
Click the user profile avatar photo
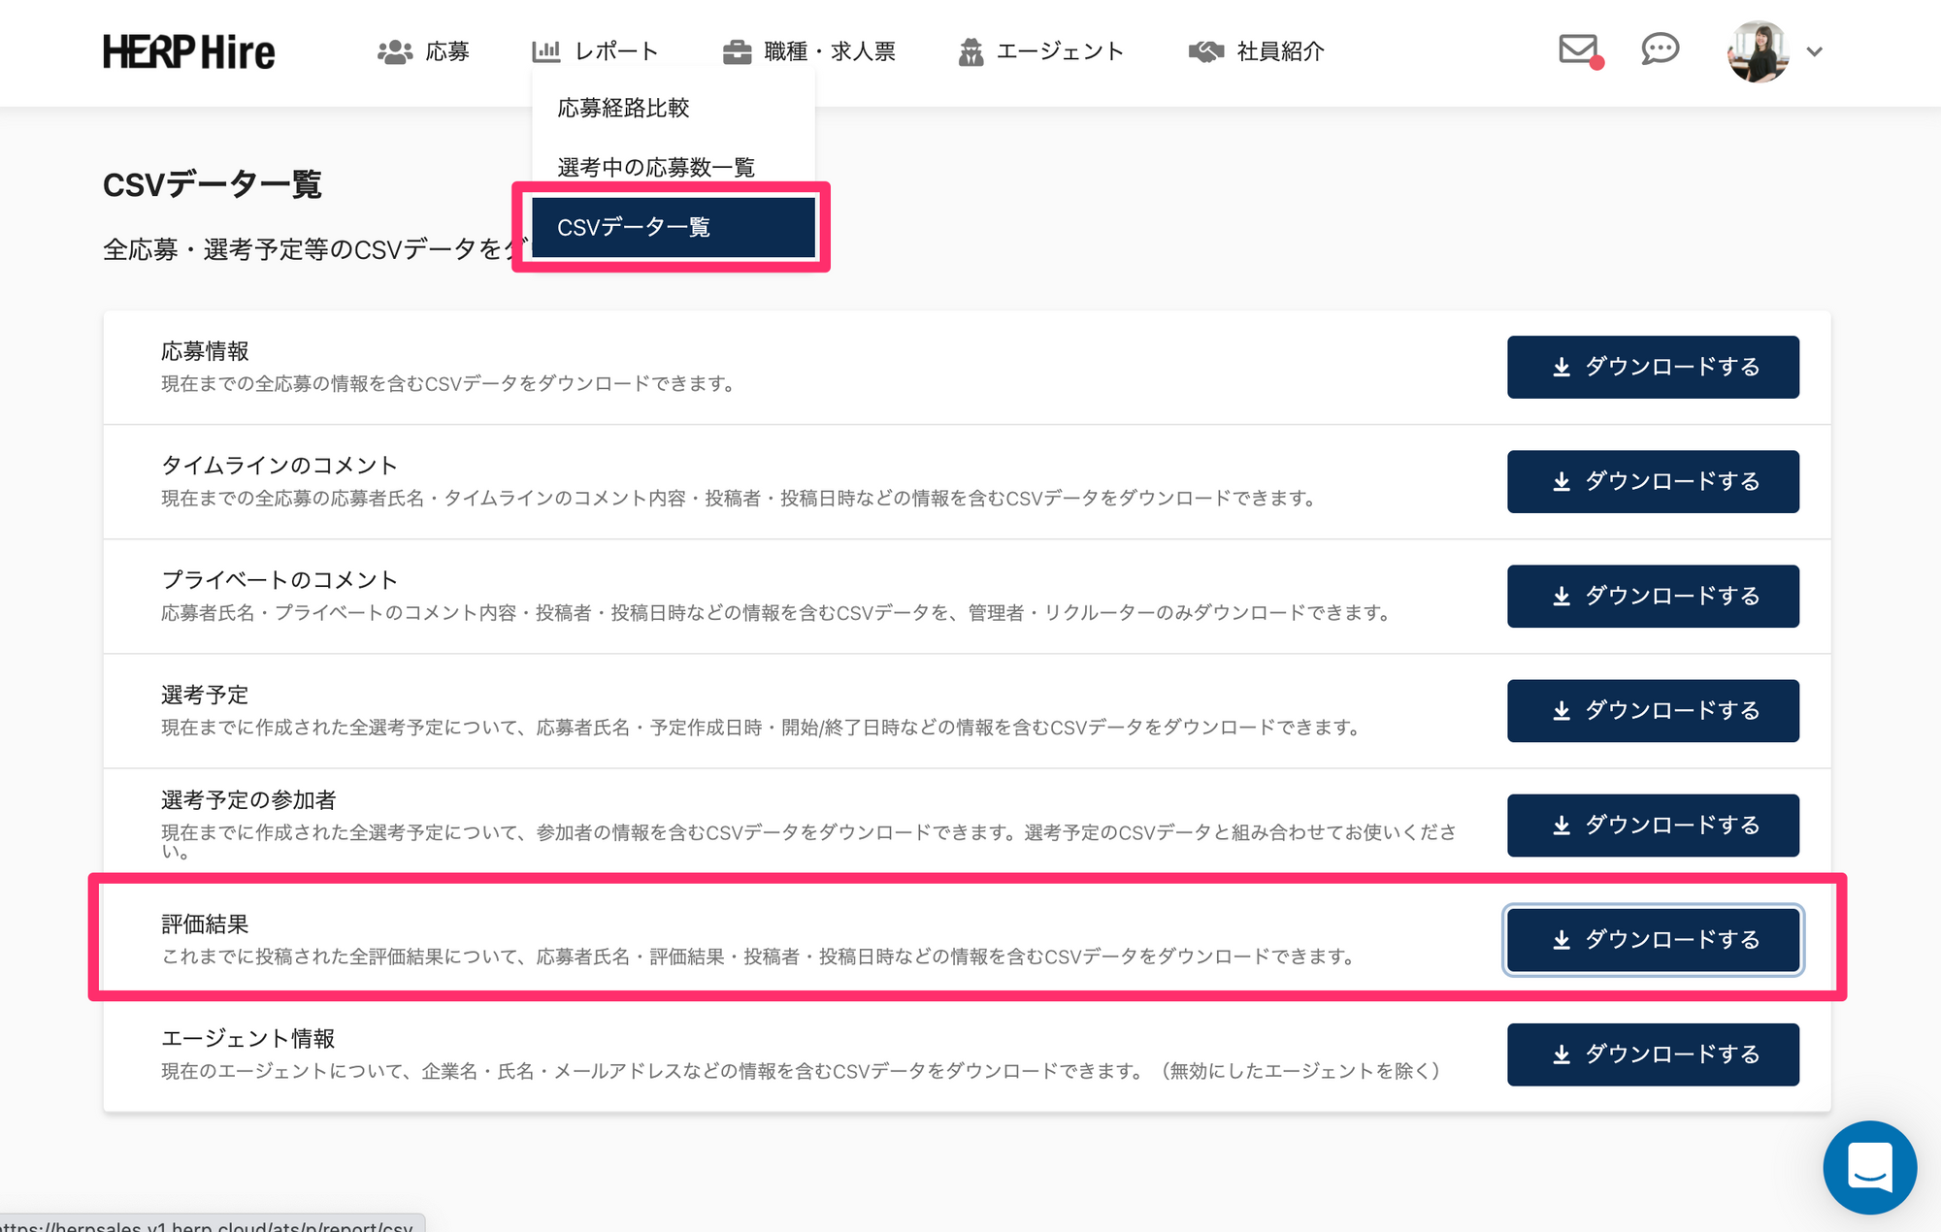coord(1758,51)
